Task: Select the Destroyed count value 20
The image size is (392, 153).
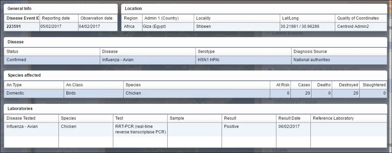Action: pos(346,94)
